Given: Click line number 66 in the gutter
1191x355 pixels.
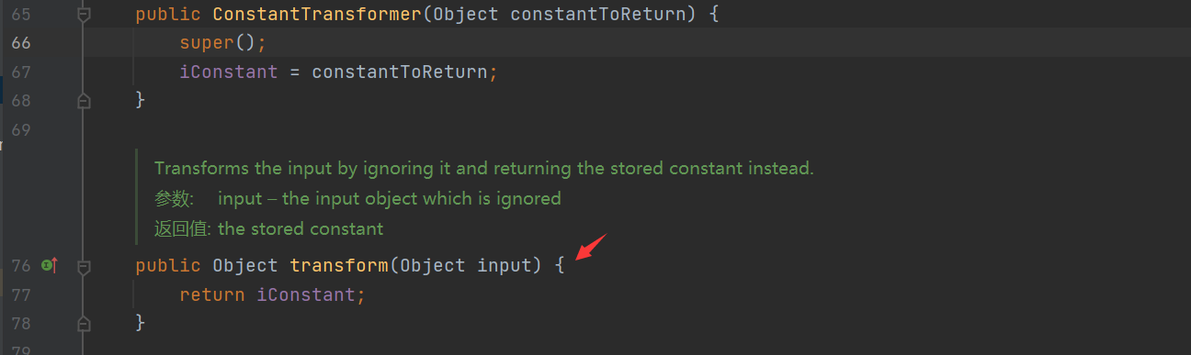Looking at the screenshot, I should tap(22, 43).
